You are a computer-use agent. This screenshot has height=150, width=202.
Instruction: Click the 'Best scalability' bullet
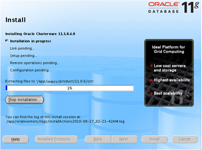tap(166, 93)
